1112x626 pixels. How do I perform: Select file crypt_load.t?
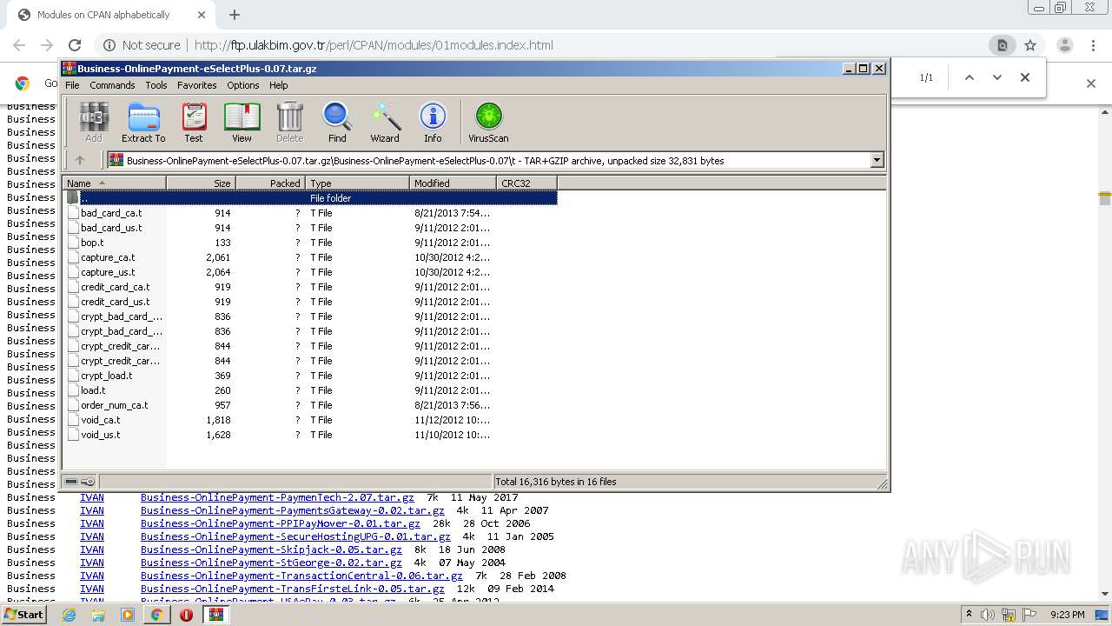click(x=107, y=376)
